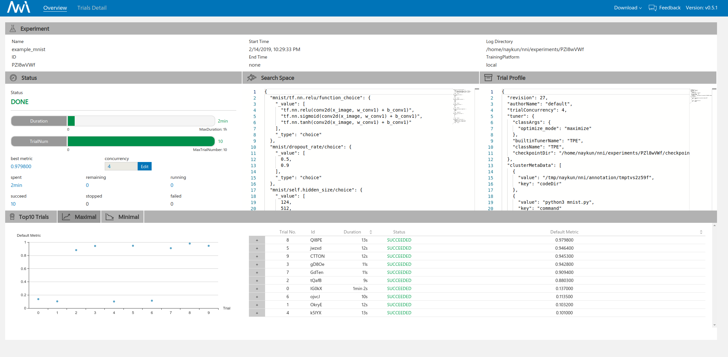Click the DONE status text

tap(20, 102)
